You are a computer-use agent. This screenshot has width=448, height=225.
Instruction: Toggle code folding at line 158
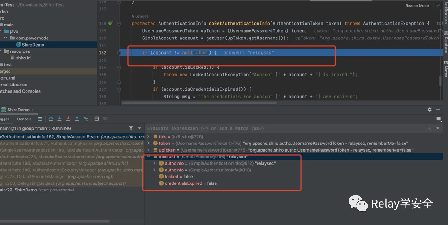click(119, 24)
